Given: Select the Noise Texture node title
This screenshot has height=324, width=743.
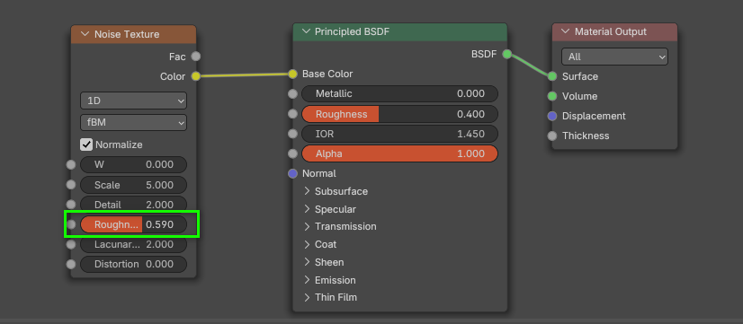Looking at the screenshot, I should 127,34.
